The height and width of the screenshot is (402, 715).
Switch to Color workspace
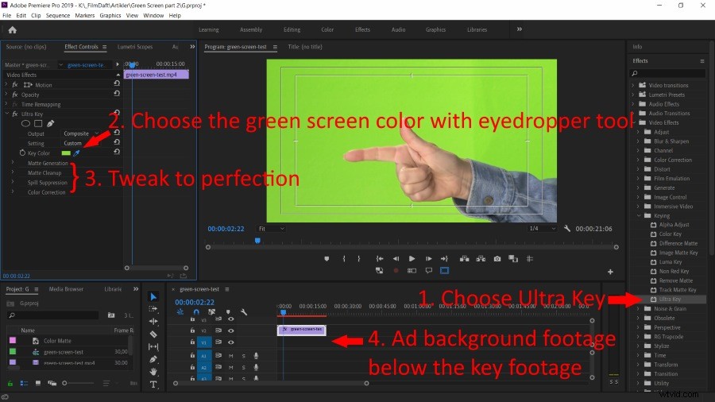(327, 29)
